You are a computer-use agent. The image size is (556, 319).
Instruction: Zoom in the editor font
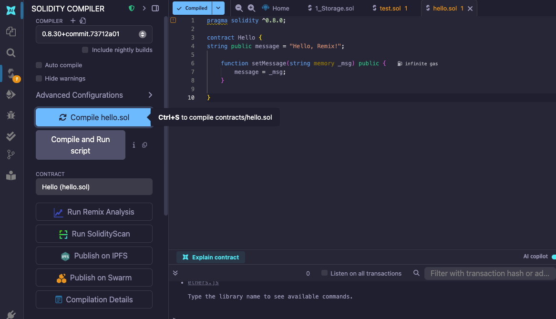point(251,8)
